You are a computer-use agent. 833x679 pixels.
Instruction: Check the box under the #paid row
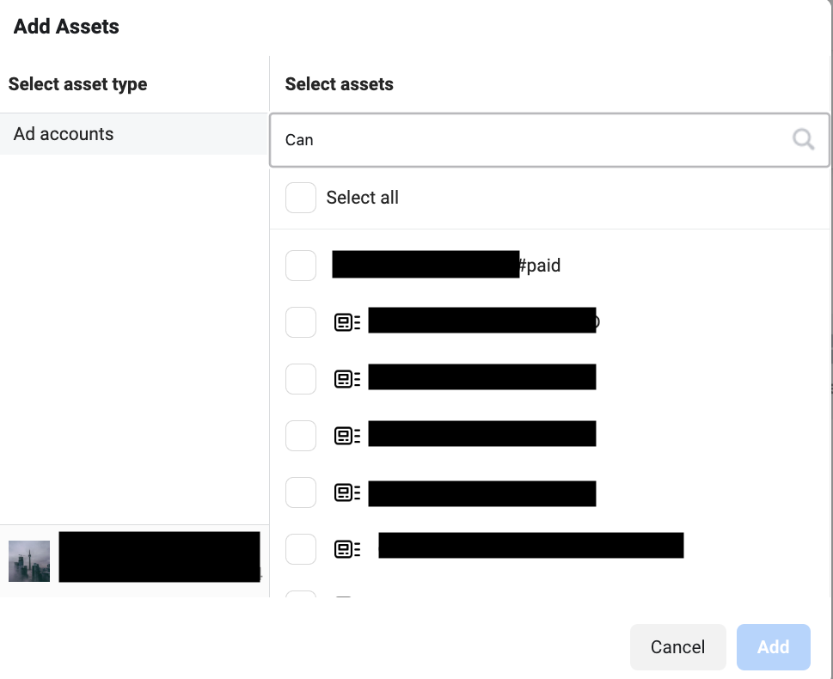pos(301,322)
